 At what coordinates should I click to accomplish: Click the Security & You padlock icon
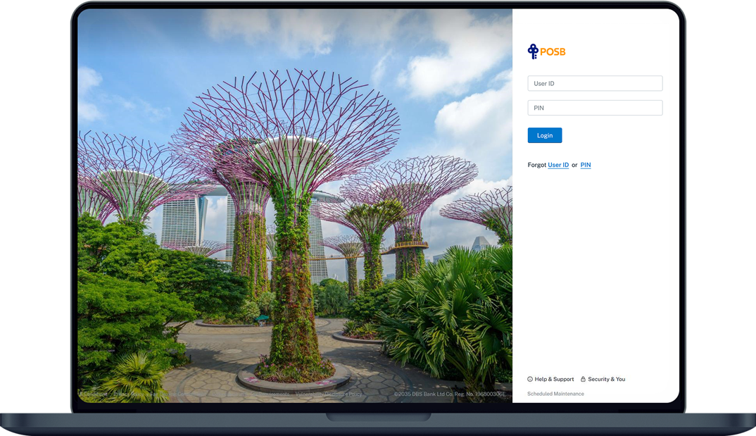pyautogui.click(x=583, y=379)
